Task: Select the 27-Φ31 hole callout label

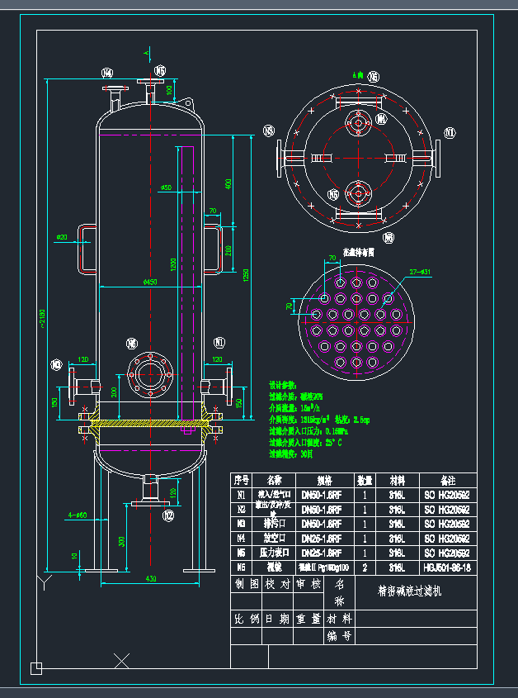Action: point(421,271)
